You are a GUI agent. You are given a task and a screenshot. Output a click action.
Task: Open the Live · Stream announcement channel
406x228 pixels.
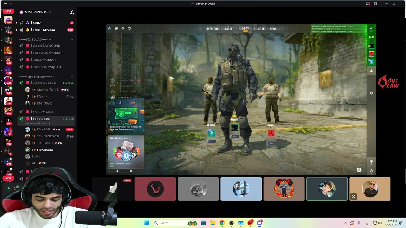pyautogui.click(x=46, y=30)
